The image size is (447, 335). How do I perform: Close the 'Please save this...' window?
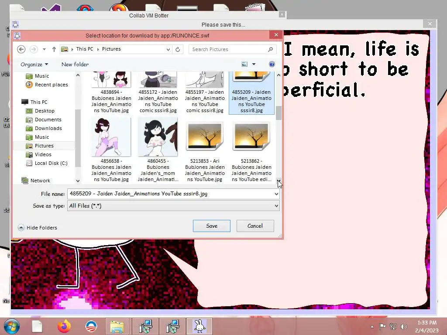430,24
